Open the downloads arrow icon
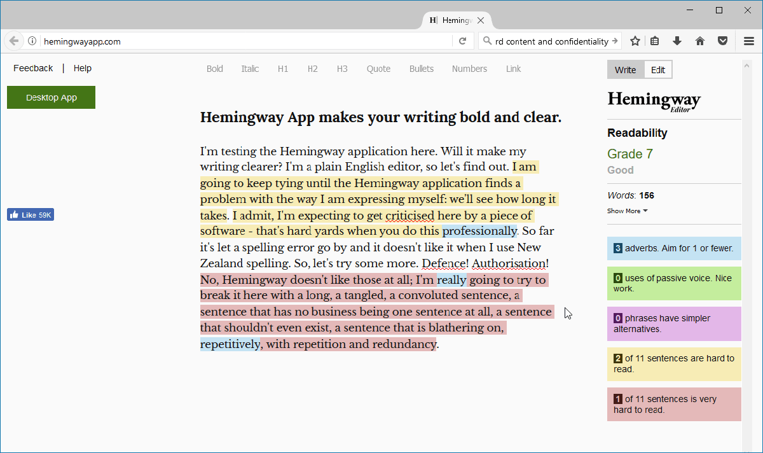The width and height of the screenshot is (763, 453). click(677, 41)
